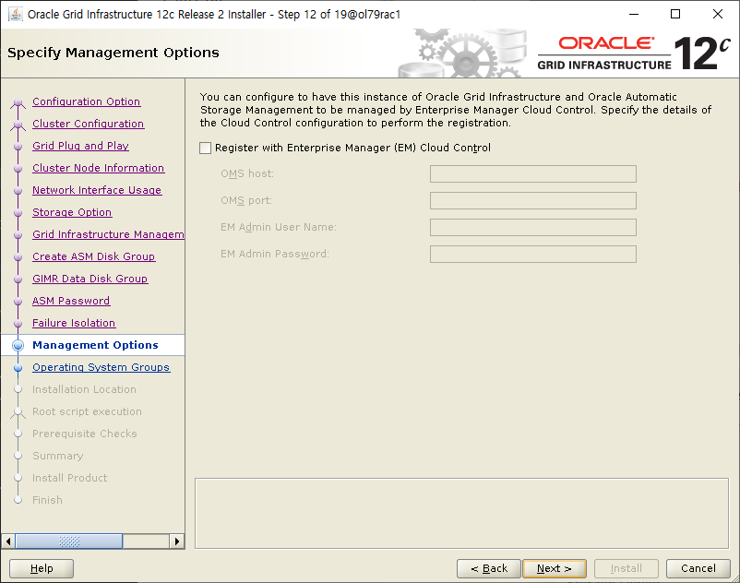
Task: Go to Network Interface Usage step
Action: tap(97, 190)
